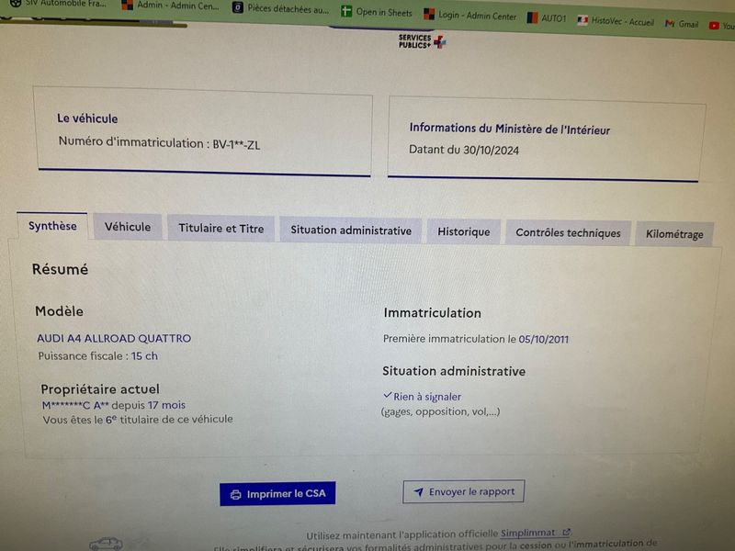This screenshot has height=551, width=735.
Task: Click the paper-plane icon in Envoyer le rapport
Action: 419,492
